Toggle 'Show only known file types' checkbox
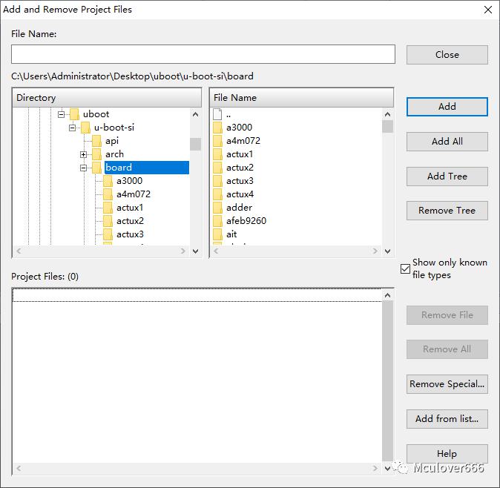The height and width of the screenshot is (488, 500). click(405, 269)
